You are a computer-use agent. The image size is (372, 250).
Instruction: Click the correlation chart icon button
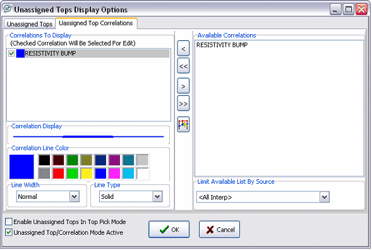[183, 124]
